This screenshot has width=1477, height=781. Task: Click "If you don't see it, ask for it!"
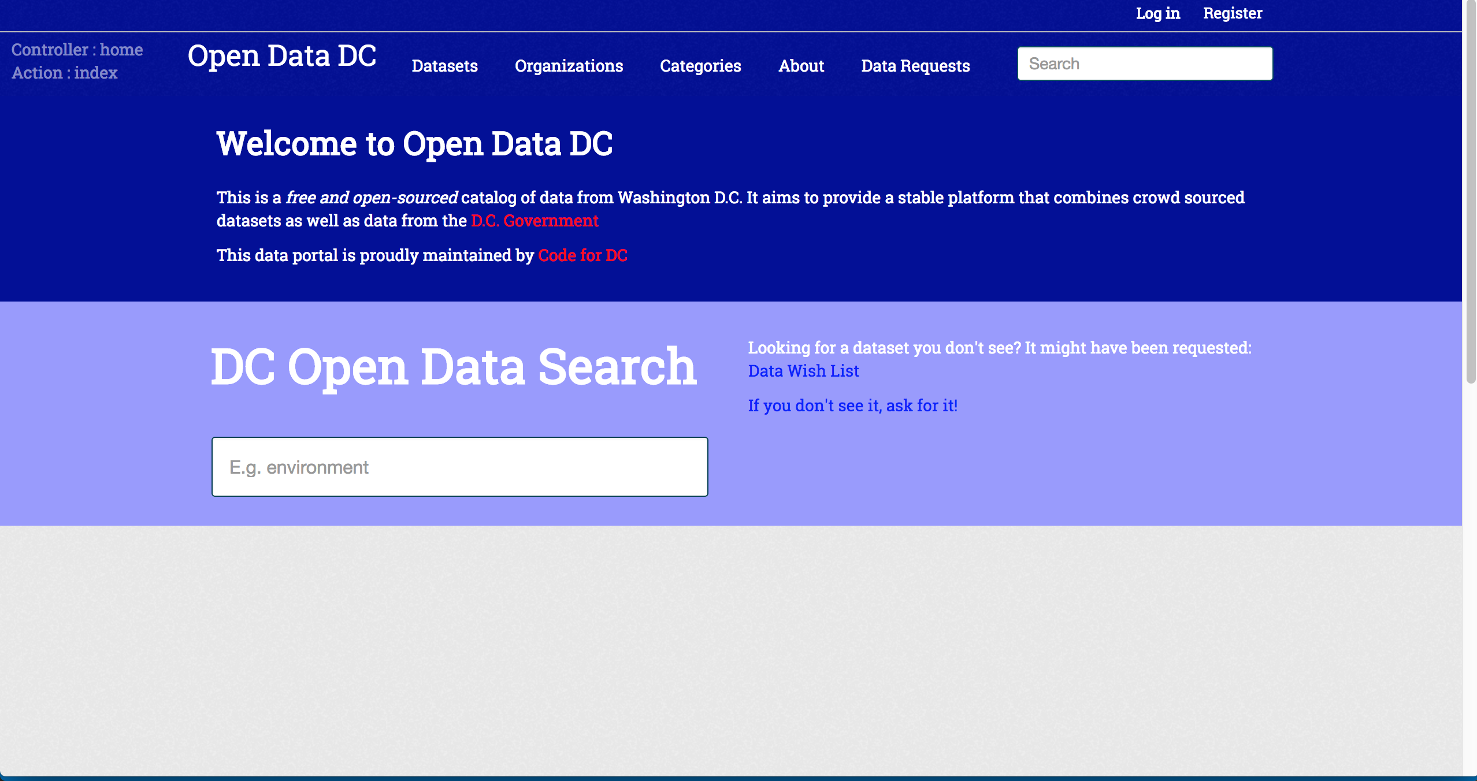tap(852, 406)
